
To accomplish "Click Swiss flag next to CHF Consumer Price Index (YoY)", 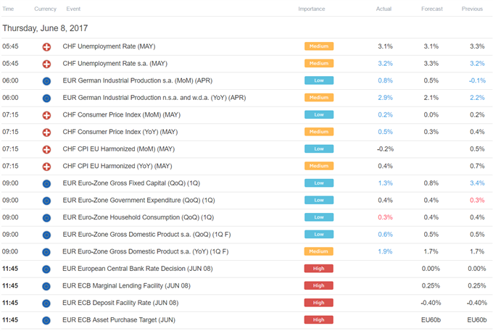I will click(47, 132).
